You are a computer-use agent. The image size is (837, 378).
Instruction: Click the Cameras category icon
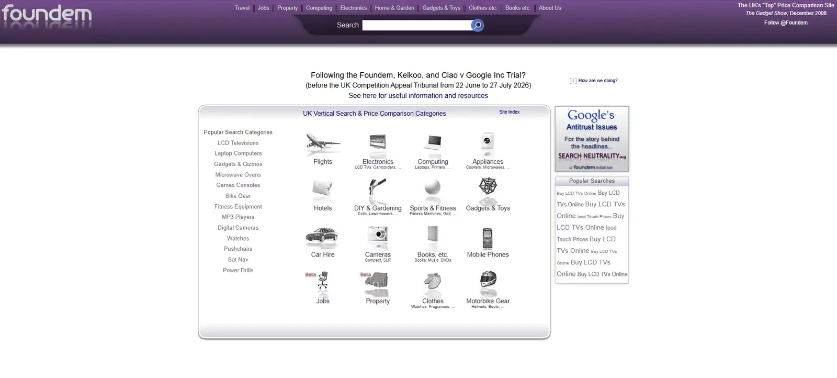(x=377, y=234)
